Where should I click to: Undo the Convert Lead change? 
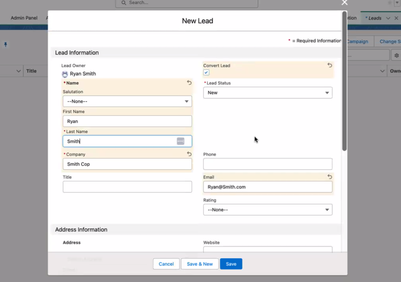pyautogui.click(x=329, y=65)
